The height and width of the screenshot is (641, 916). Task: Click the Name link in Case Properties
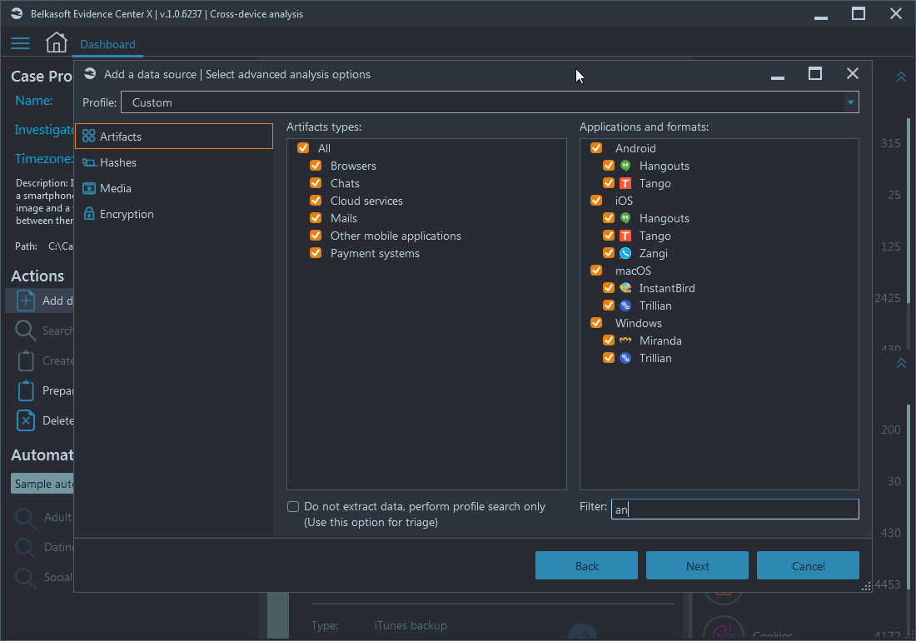click(34, 101)
